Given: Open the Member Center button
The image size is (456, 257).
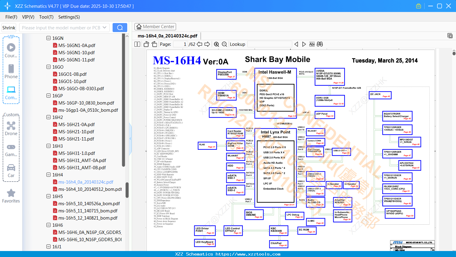Looking at the screenshot, I should (x=155, y=27).
